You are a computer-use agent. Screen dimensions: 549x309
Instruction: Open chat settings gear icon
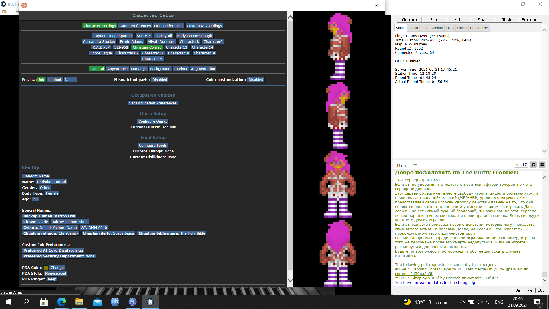(542, 165)
